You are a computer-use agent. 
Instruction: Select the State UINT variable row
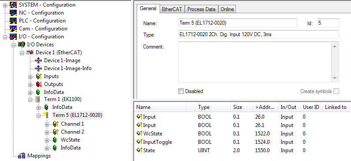tap(243, 150)
